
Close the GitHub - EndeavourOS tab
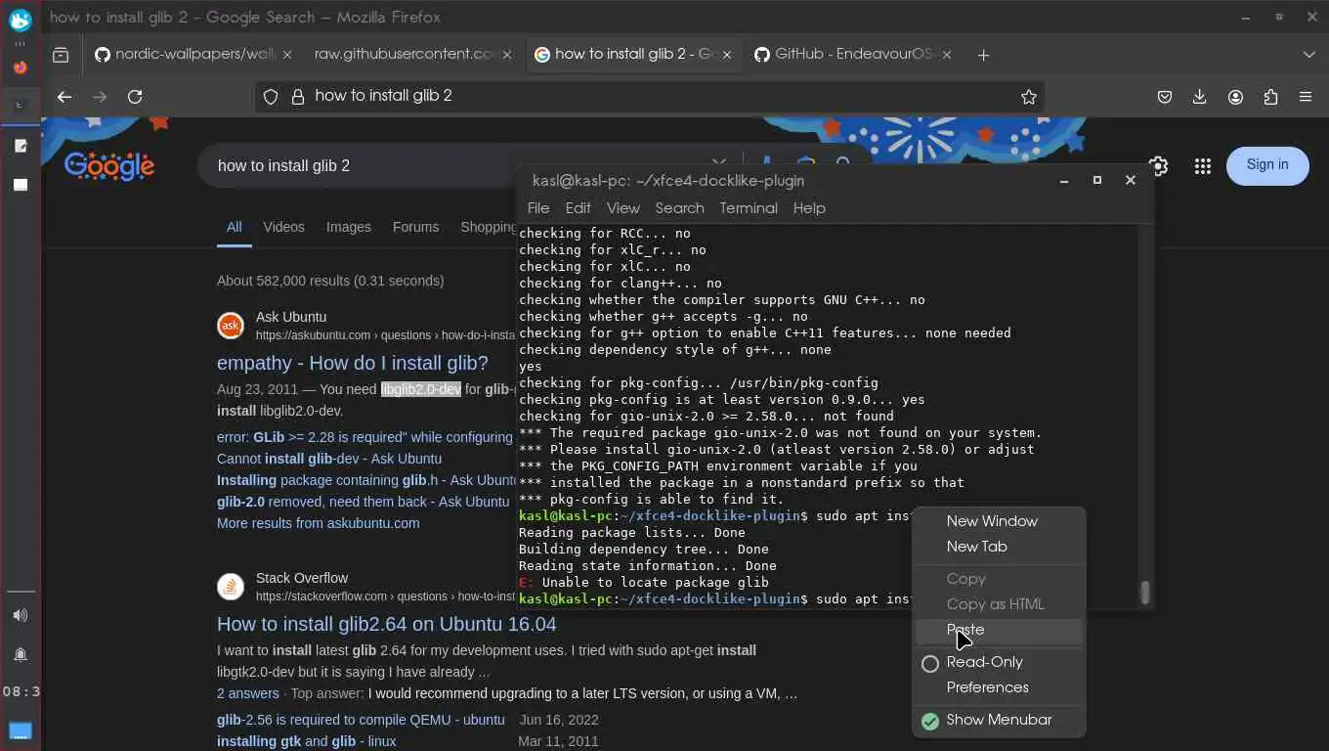pyautogui.click(x=947, y=55)
